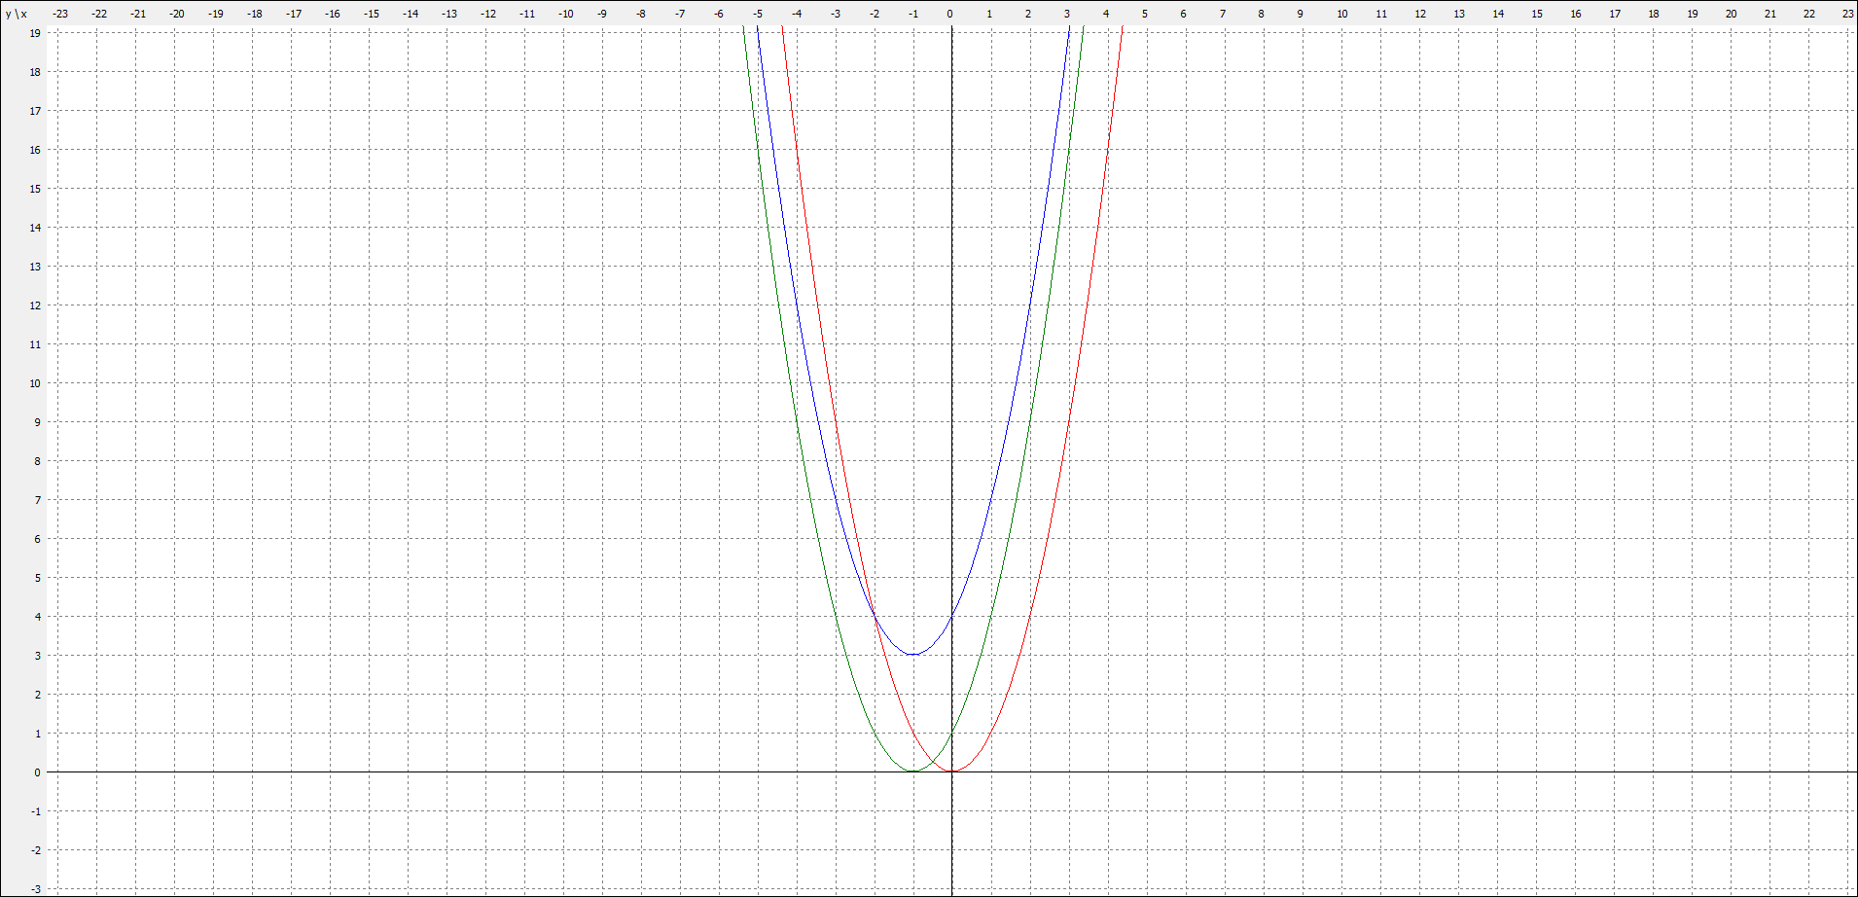1858x897 pixels.
Task: Click the x-axis label 10 at the top
Action: (1341, 14)
